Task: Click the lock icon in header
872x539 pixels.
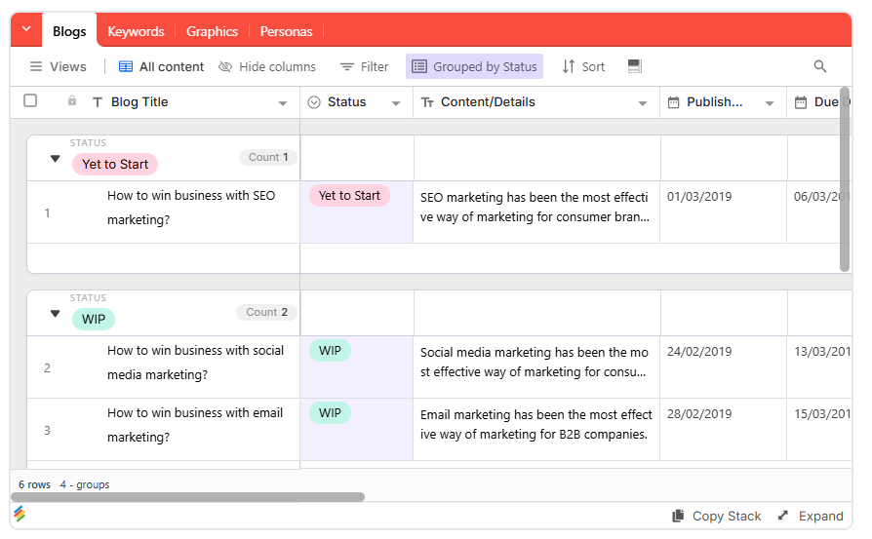Action: click(72, 100)
